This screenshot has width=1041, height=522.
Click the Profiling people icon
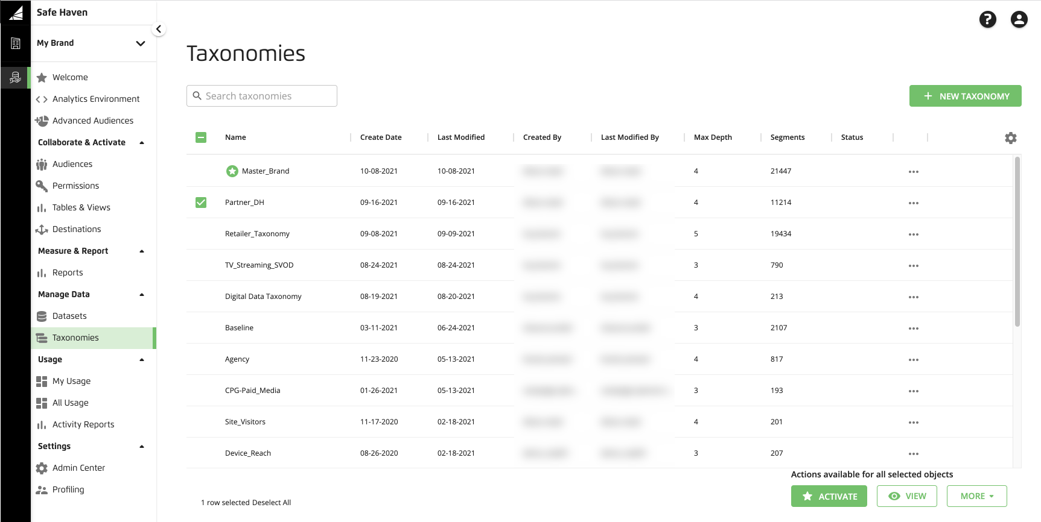42,489
